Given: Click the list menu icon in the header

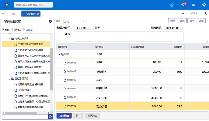Looking at the screenshot, I should click(x=193, y=5).
